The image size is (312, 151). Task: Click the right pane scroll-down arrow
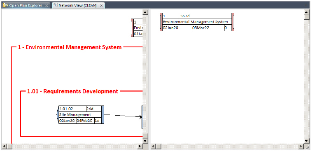tap(306, 141)
